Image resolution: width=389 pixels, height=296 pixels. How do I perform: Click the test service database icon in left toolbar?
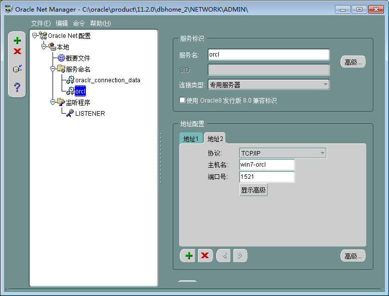point(17,69)
